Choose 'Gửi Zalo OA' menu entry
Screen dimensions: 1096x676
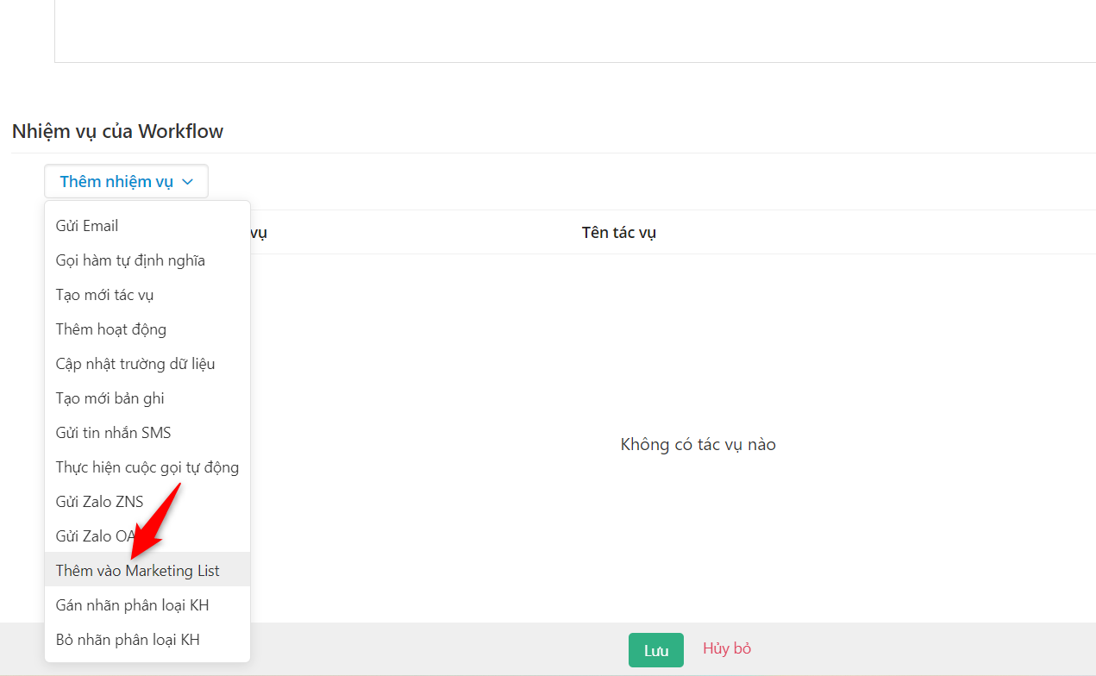tap(95, 535)
